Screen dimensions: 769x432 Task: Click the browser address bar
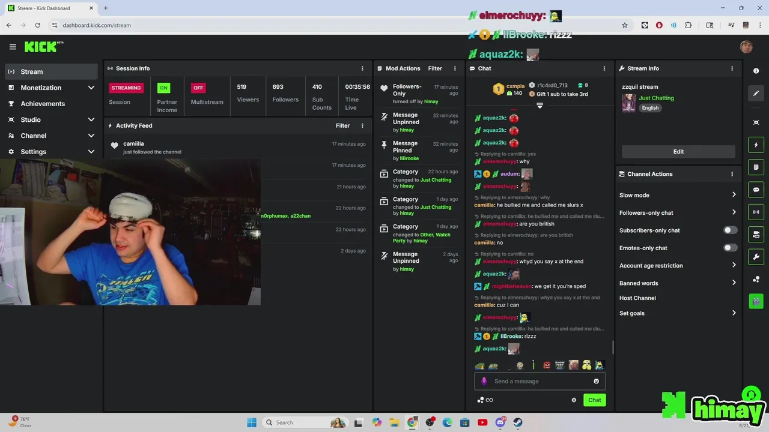(x=336, y=25)
